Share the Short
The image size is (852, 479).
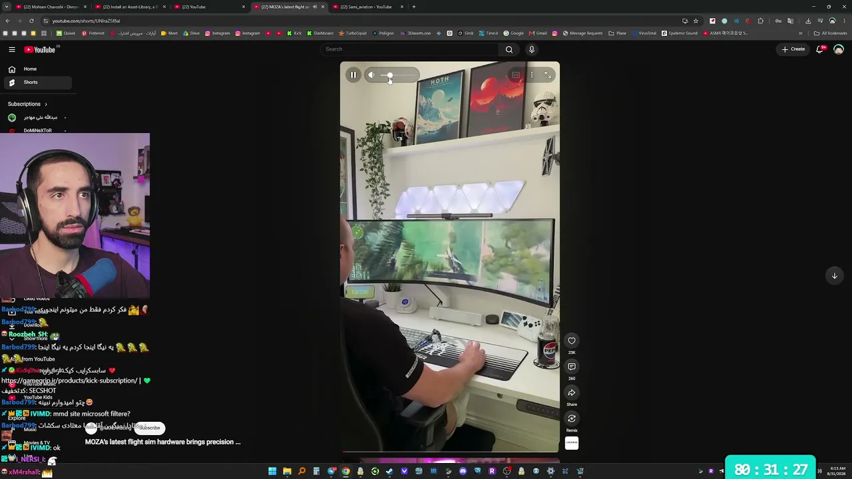572,393
